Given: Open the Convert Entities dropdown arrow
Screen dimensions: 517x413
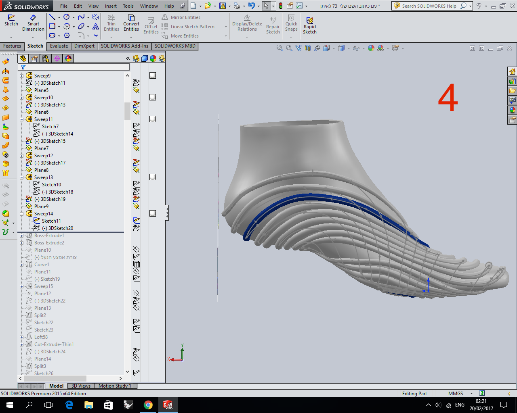Looking at the screenshot, I should [131, 36].
